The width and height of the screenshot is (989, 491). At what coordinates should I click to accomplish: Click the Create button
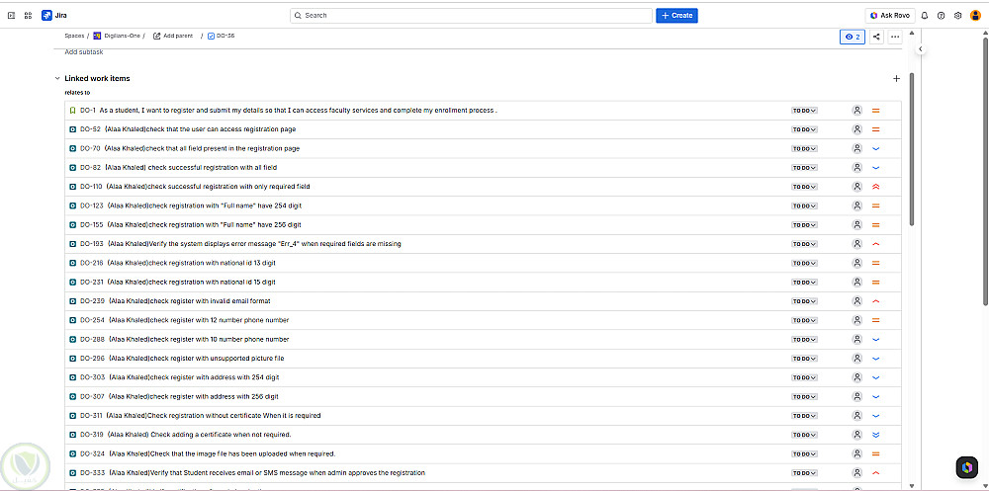pyautogui.click(x=676, y=16)
